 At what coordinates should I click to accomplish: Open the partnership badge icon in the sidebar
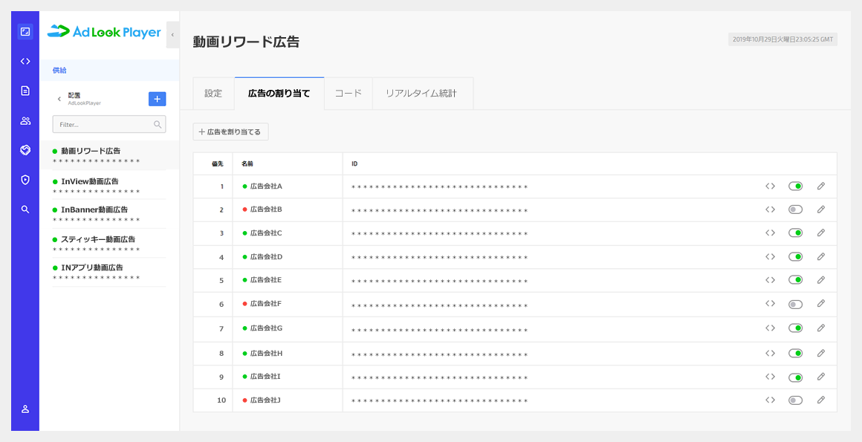(25, 150)
